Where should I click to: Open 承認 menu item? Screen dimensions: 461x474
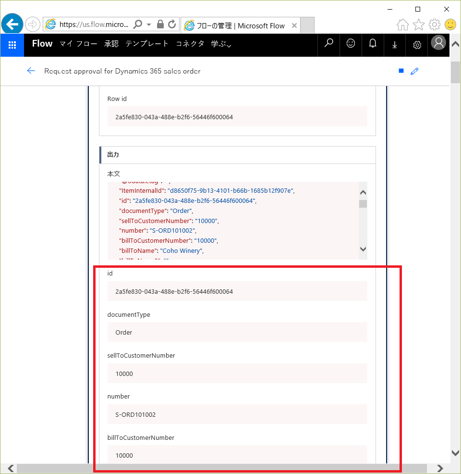(x=111, y=44)
